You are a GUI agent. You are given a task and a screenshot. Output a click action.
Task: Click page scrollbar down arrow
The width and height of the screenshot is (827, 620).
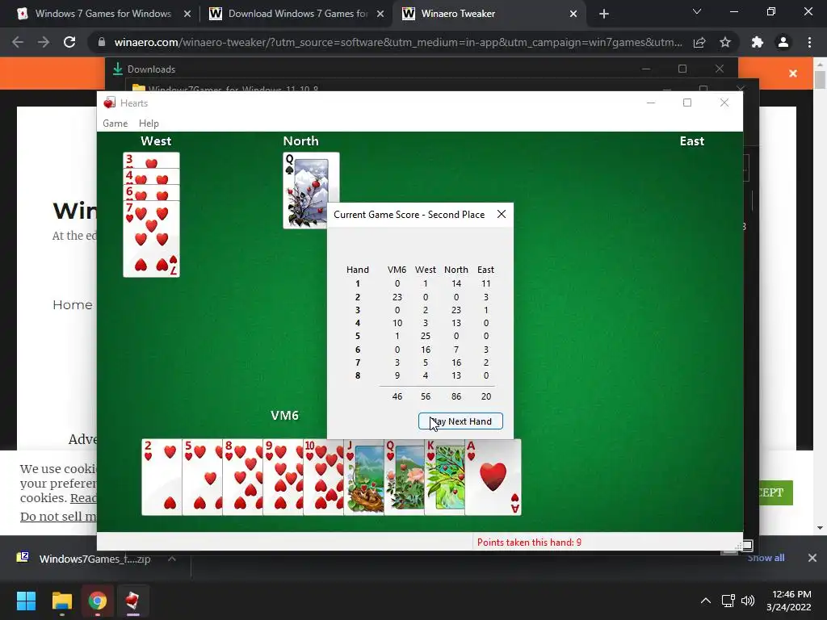click(820, 527)
